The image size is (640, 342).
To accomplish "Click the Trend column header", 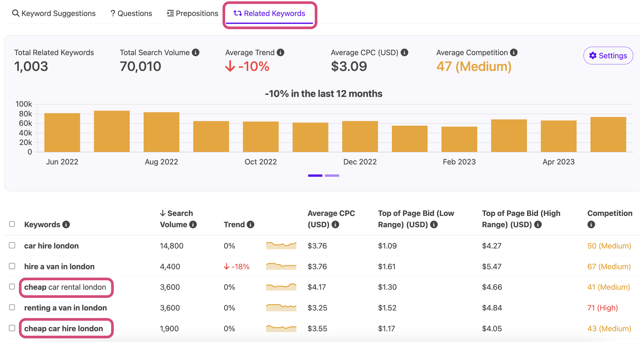I will coord(234,225).
